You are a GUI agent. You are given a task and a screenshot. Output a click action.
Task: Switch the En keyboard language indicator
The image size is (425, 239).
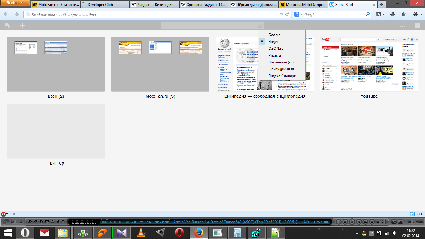click(x=371, y=233)
